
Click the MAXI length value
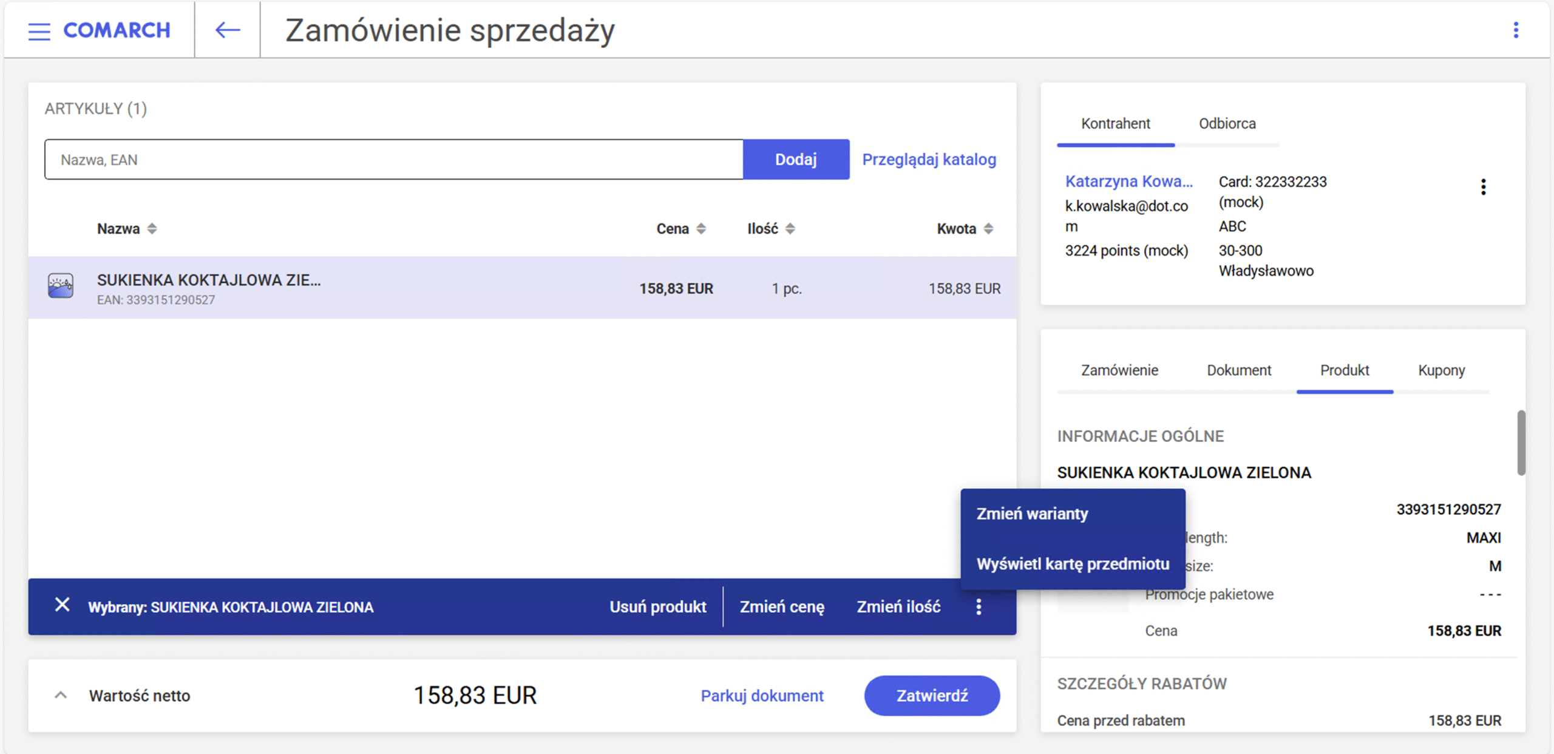point(1483,538)
